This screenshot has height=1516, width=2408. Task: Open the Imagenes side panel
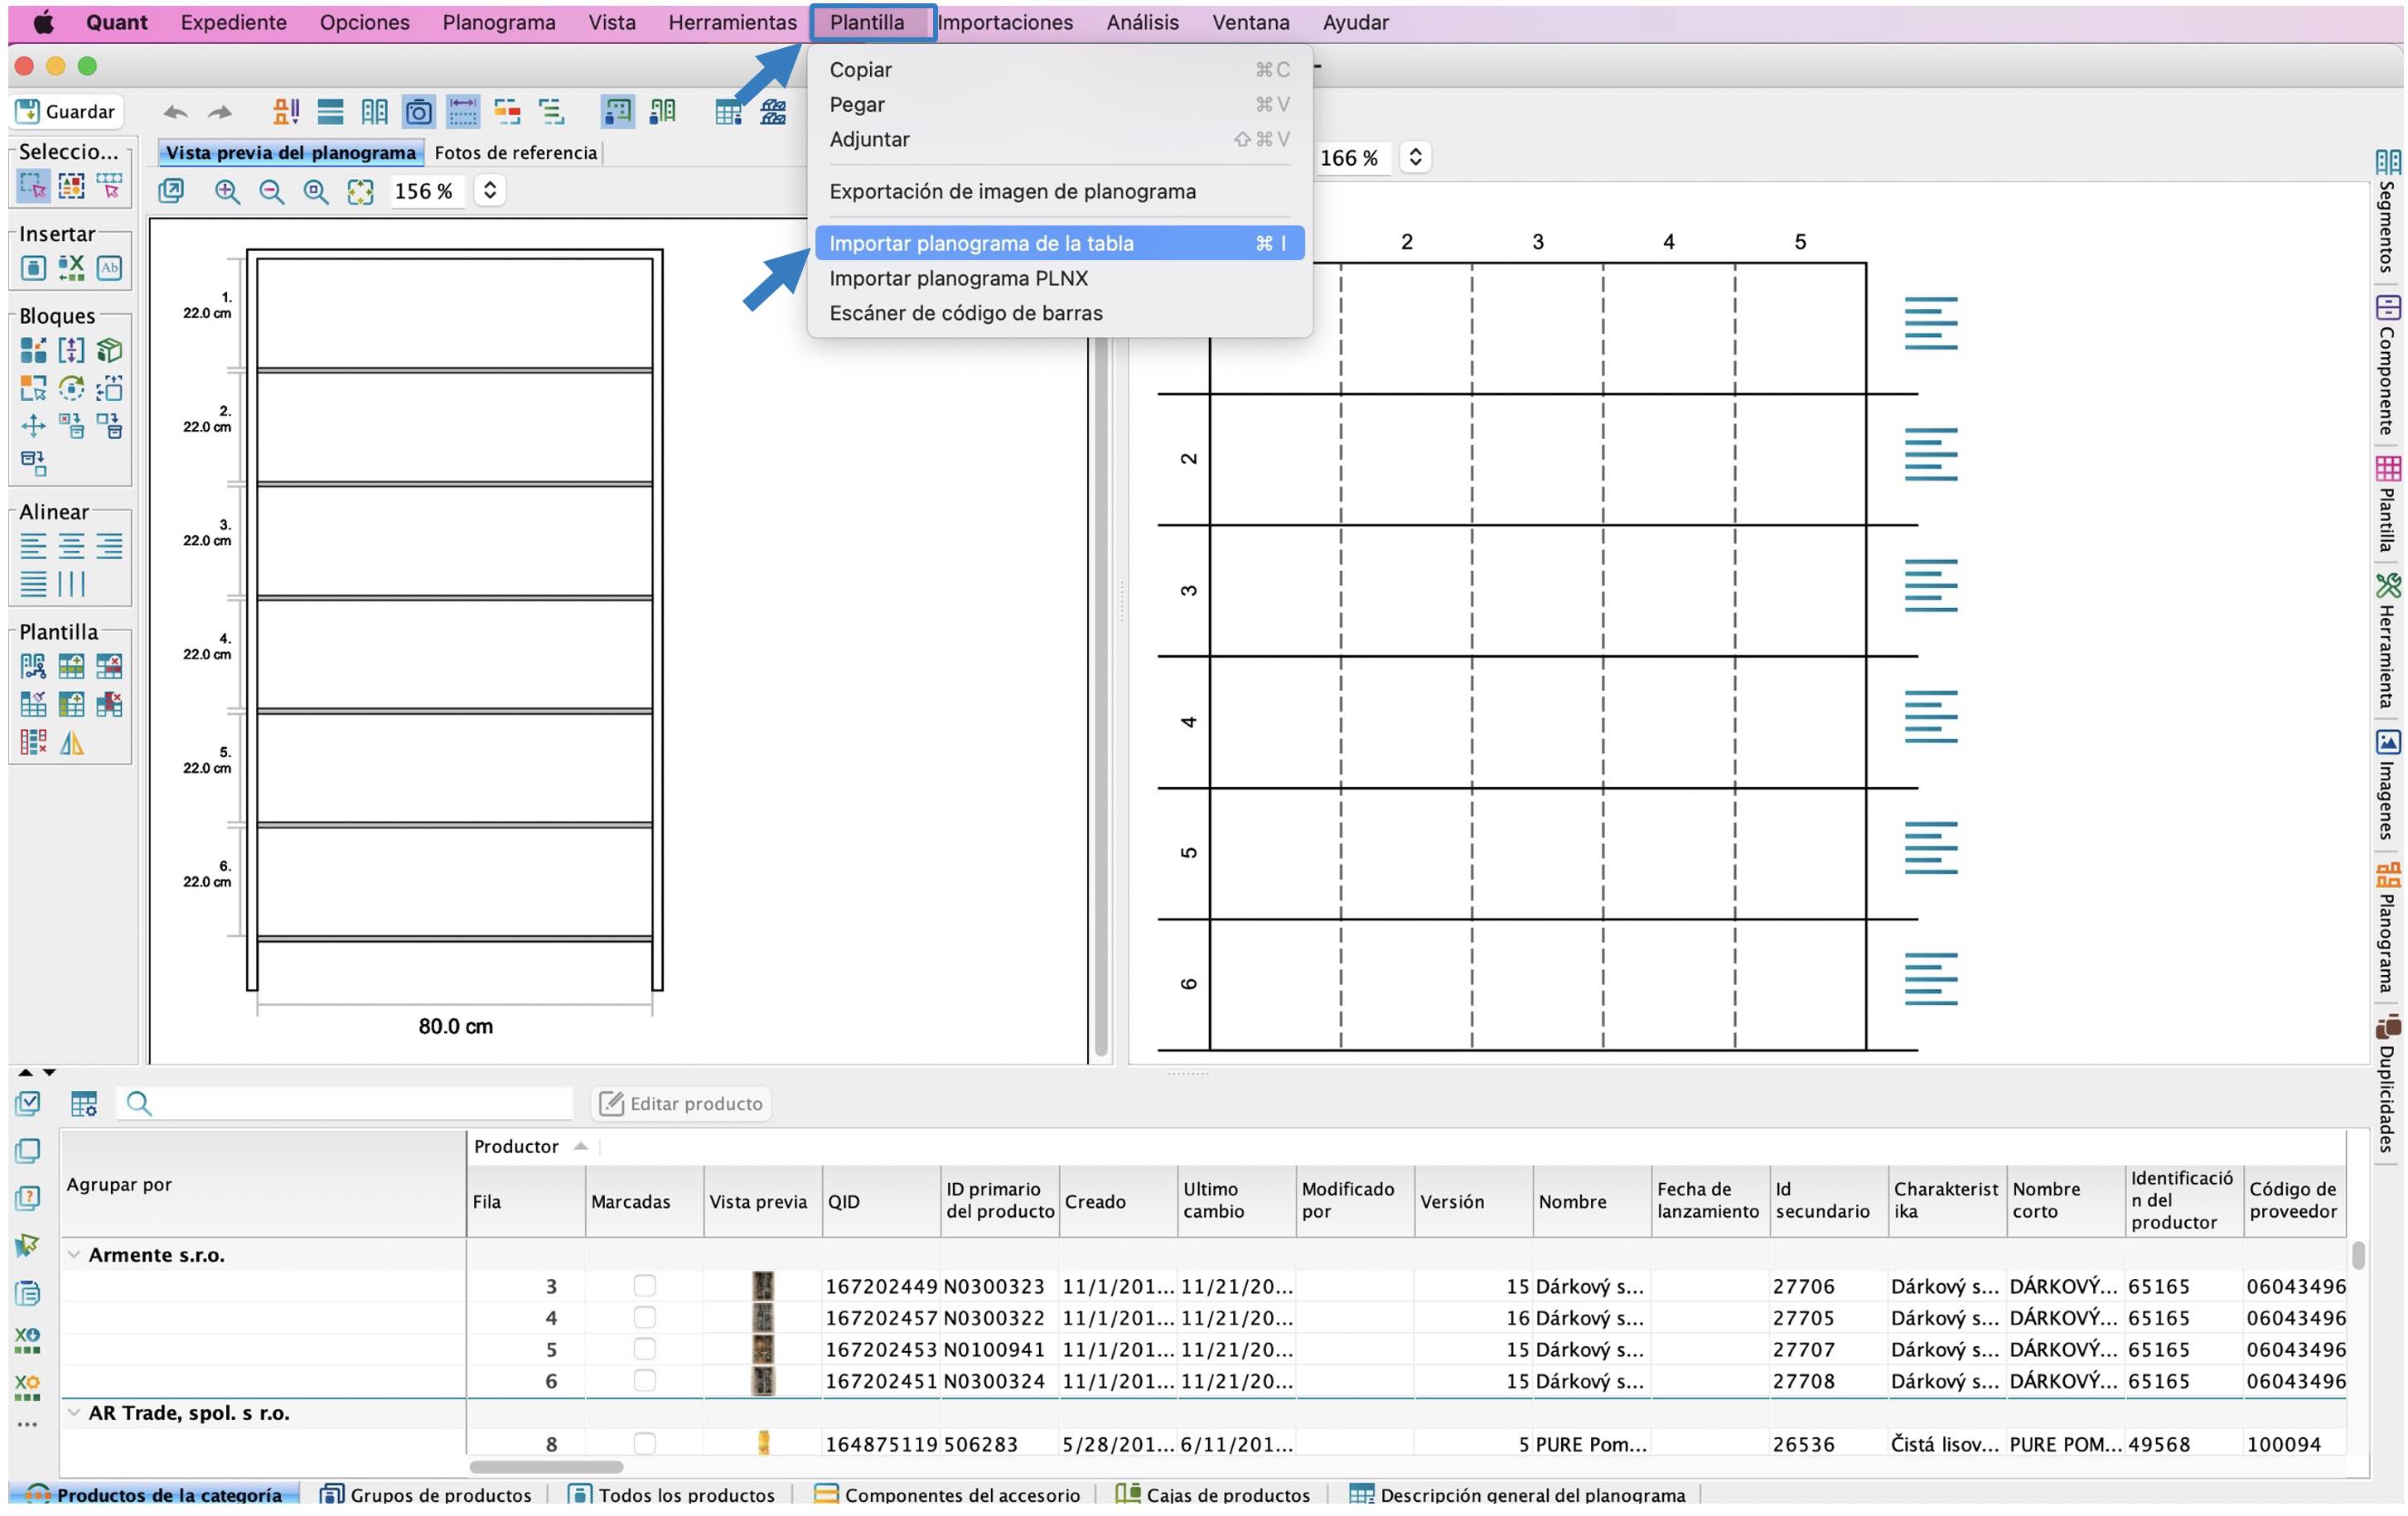(2387, 785)
